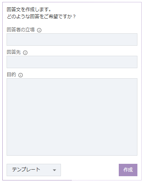
Task: Click the どのような回答をご希望ですか question text
Action: 41,17
